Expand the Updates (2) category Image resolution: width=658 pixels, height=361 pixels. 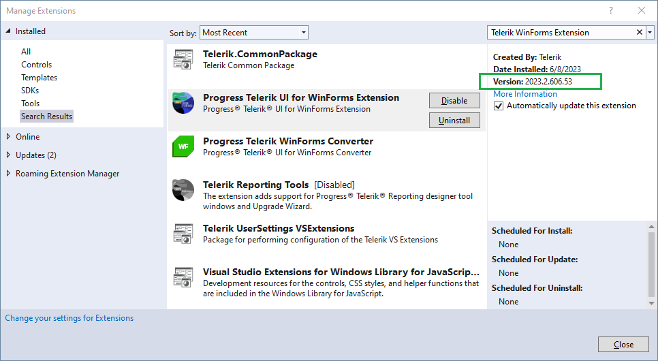coord(8,155)
